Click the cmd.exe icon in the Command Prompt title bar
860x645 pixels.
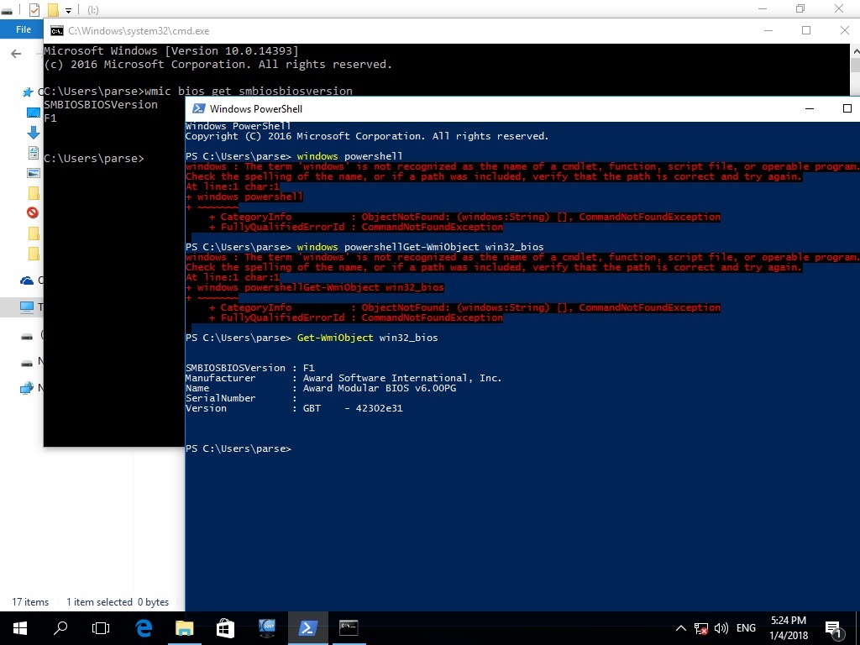coord(56,31)
